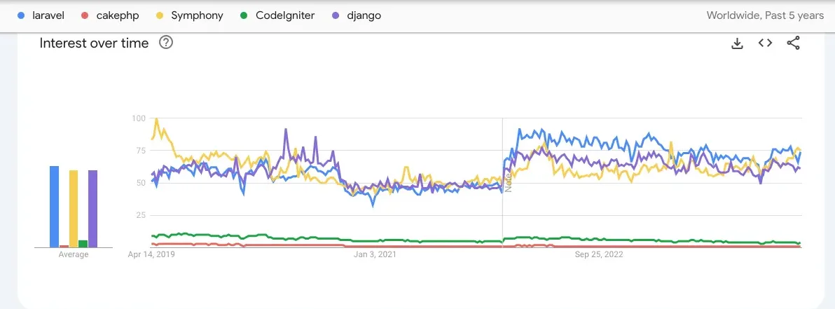Click the yellow Symphony legend dot

click(160, 15)
